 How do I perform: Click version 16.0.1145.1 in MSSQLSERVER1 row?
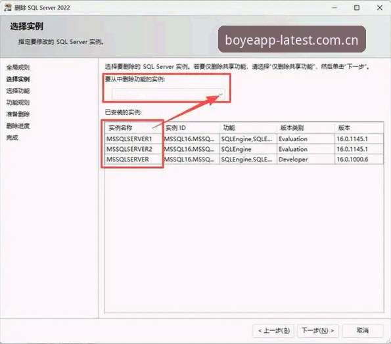[359, 139]
